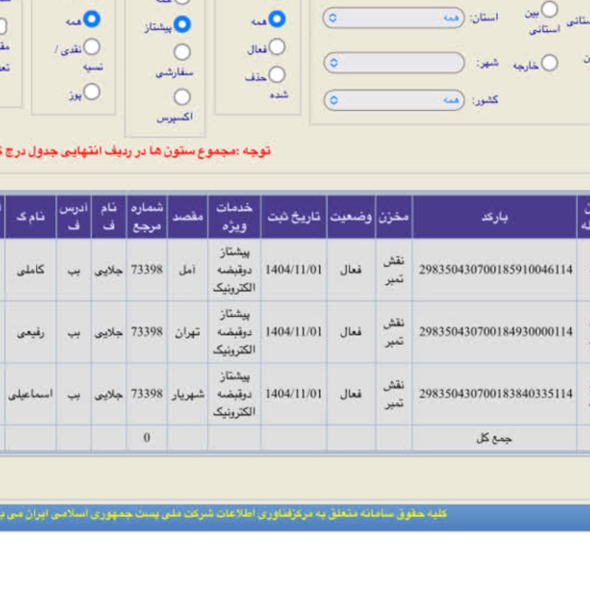The image size is (590, 590).
Task: Click the «بارکد» column header
Action: 494,217
